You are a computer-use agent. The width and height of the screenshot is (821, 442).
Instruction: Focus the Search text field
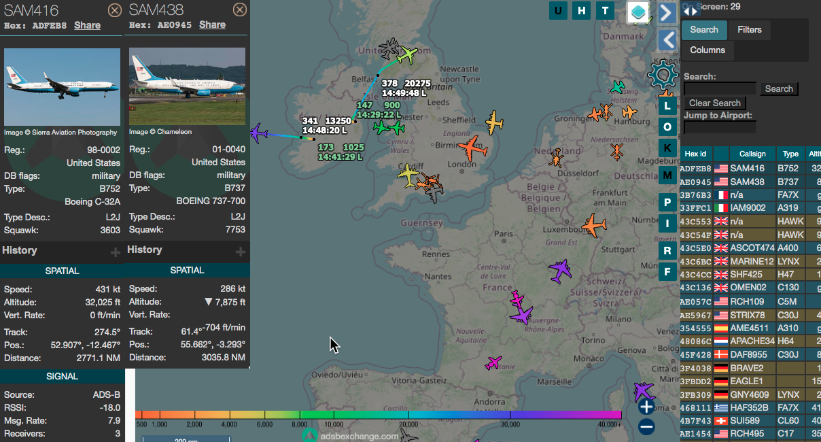pyautogui.click(x=720, y=88)
